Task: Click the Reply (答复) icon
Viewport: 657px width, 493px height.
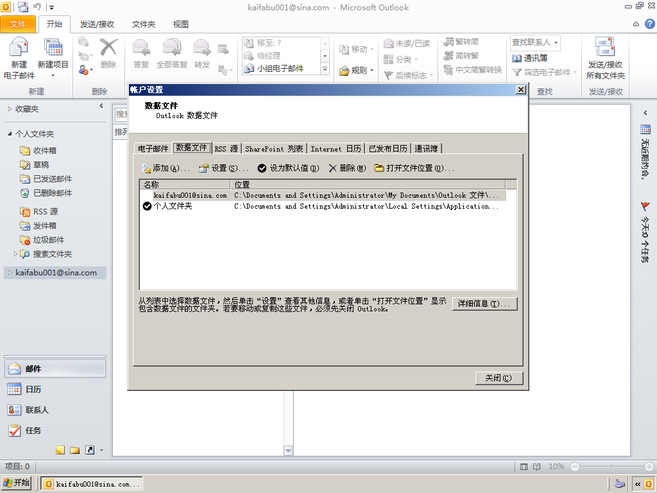Action: [x=141, y=47]
